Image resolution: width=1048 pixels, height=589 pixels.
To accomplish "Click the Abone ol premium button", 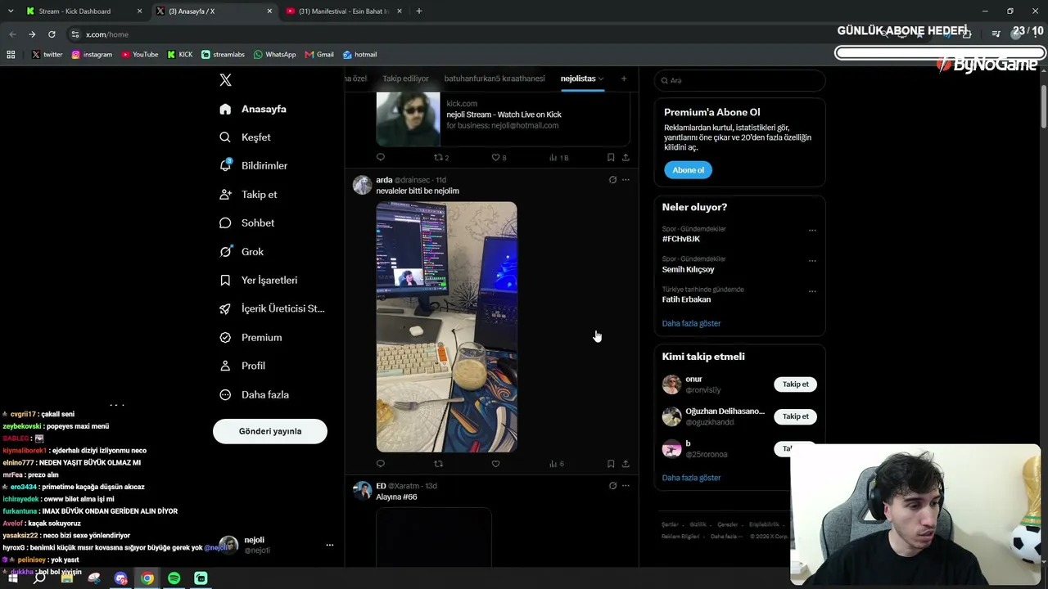I will (x=688, y=170).
